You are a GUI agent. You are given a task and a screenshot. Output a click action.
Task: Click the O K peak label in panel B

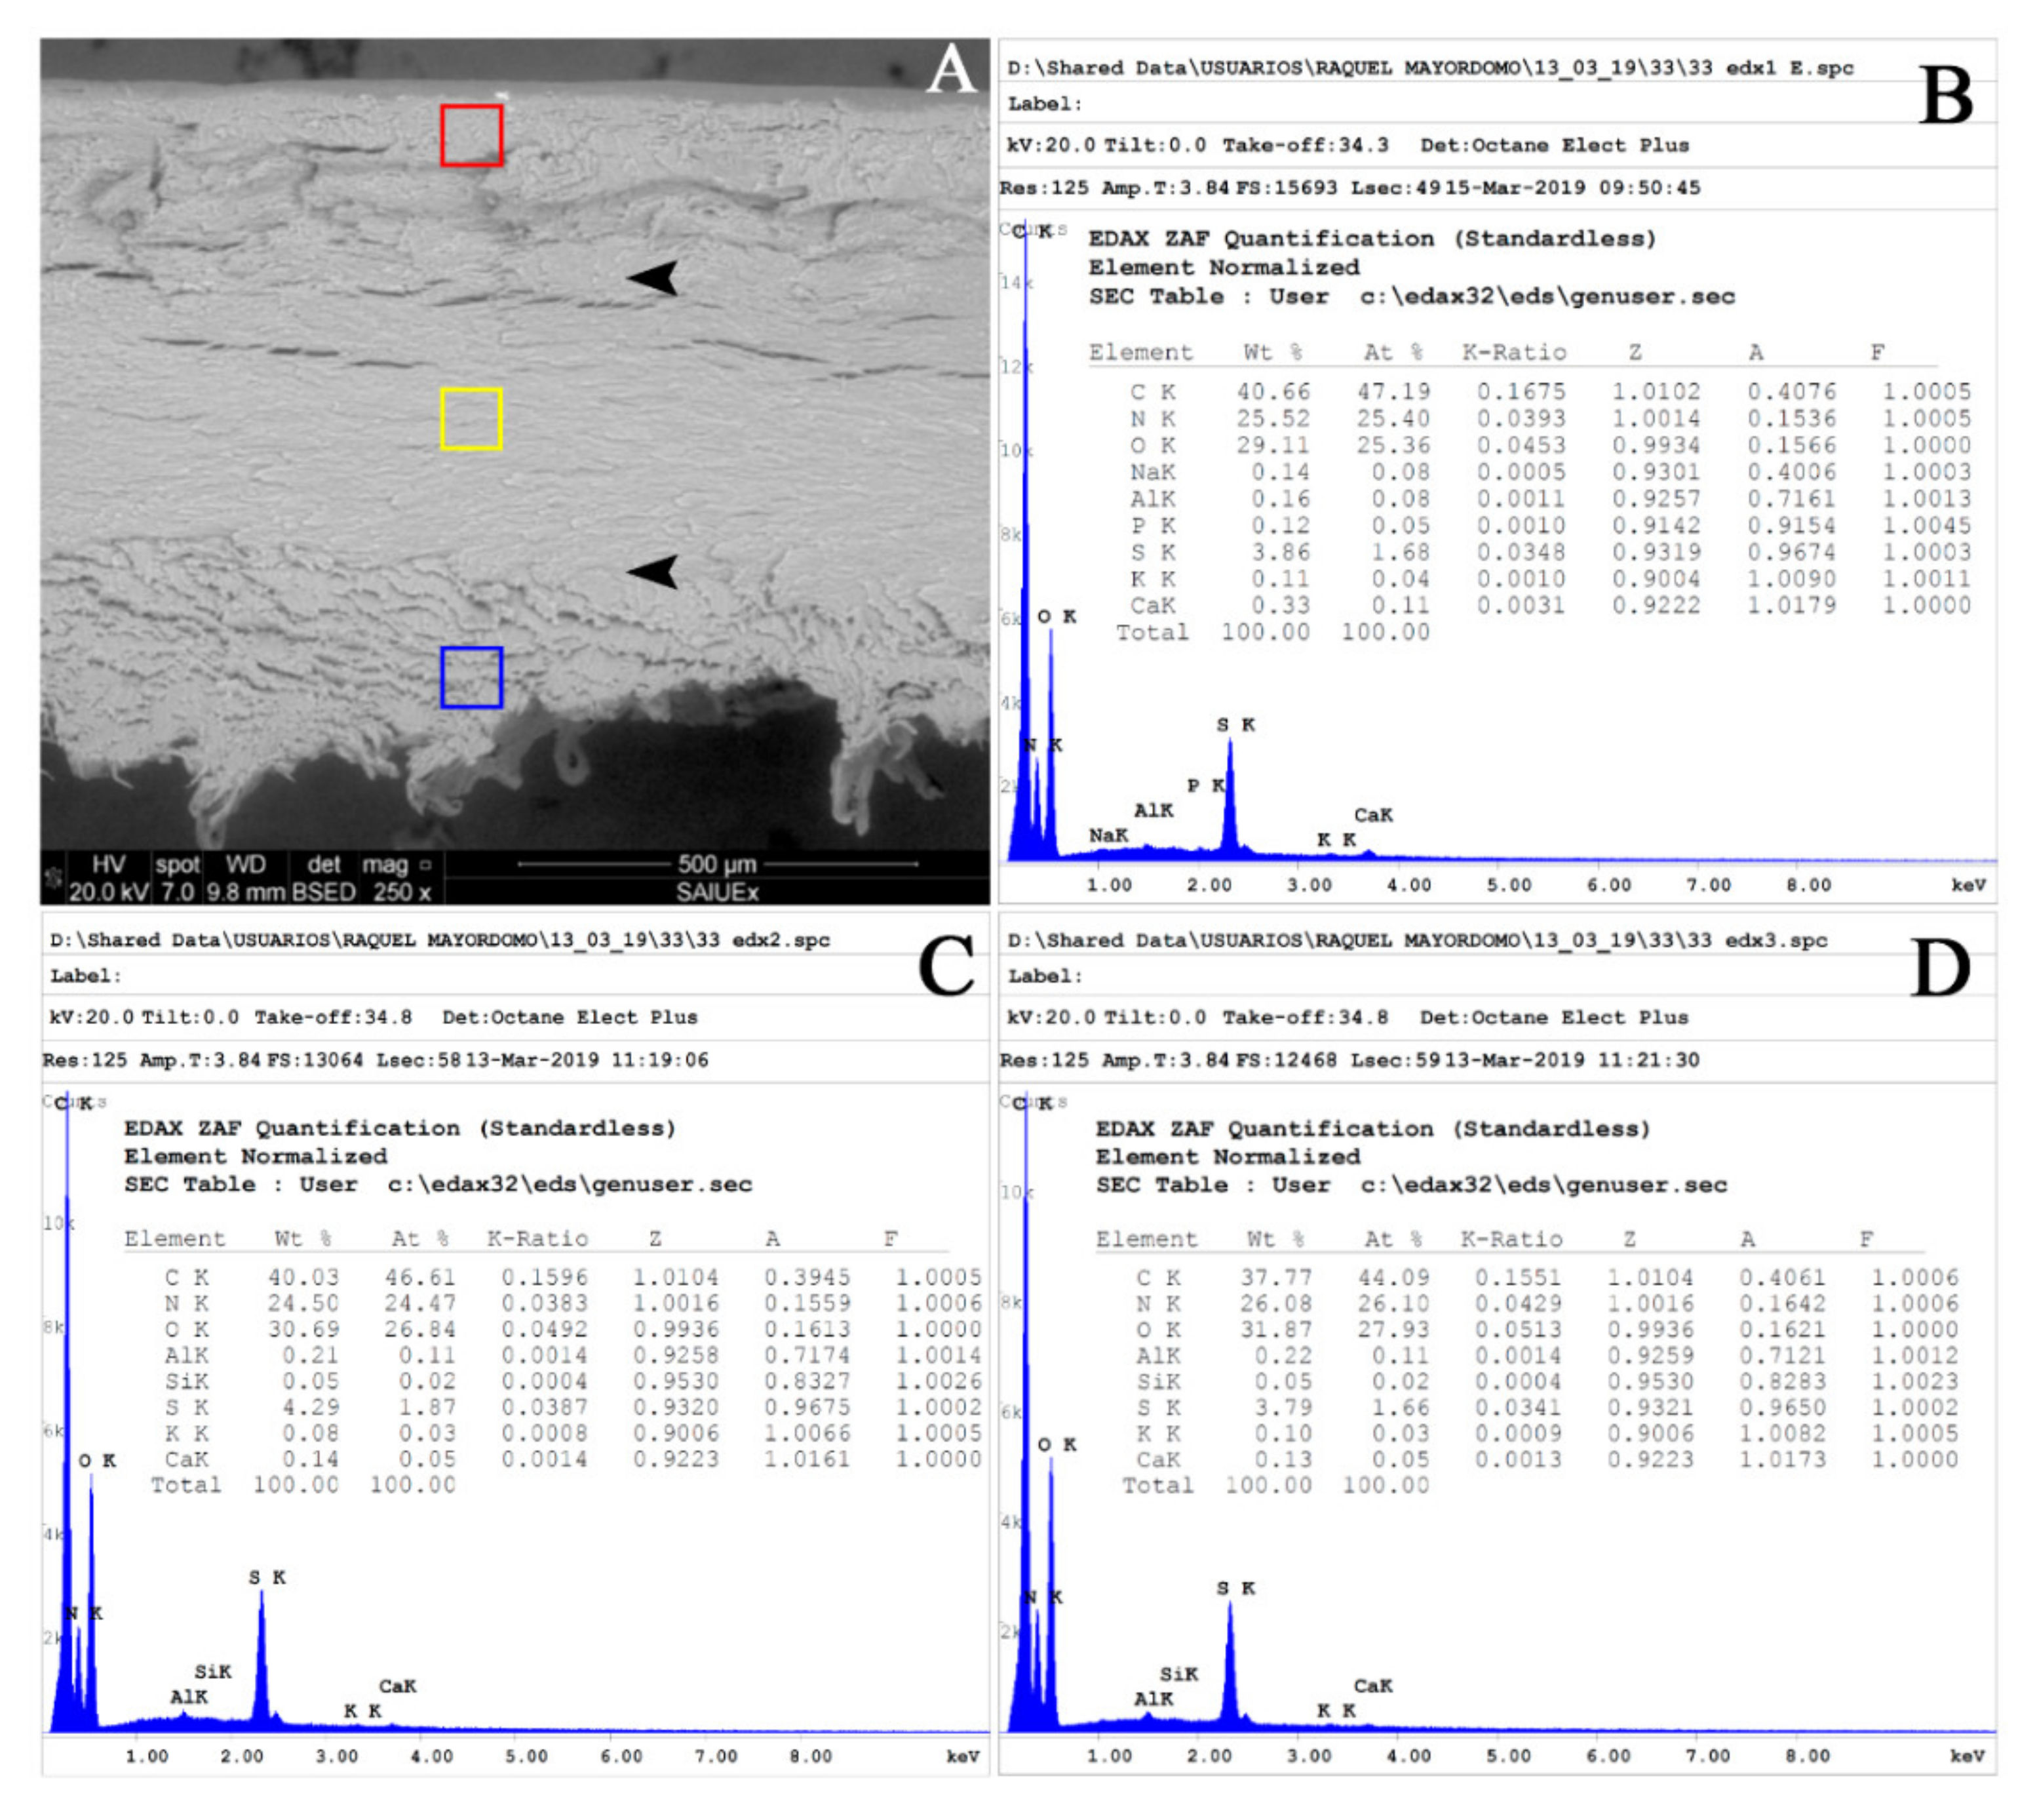(x=1055, y=616)
